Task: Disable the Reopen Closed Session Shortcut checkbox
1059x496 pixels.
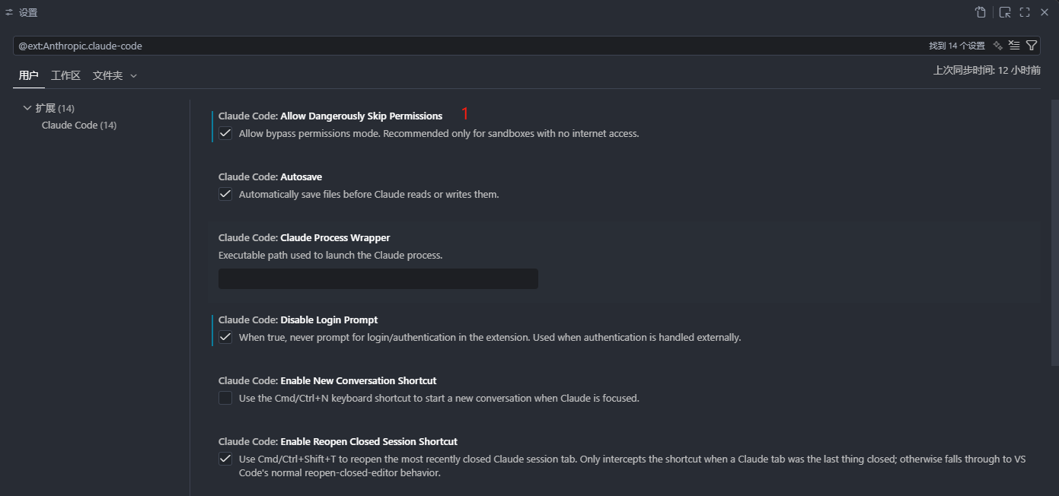Action: [225, 459]
